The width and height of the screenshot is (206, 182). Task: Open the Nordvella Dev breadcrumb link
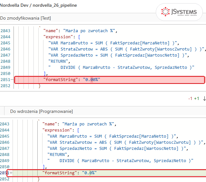pos(14,5)
